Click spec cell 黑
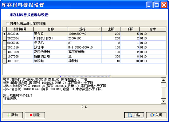Screen dimensions: 169x122 pyautogui.click(x=85, y=56)
